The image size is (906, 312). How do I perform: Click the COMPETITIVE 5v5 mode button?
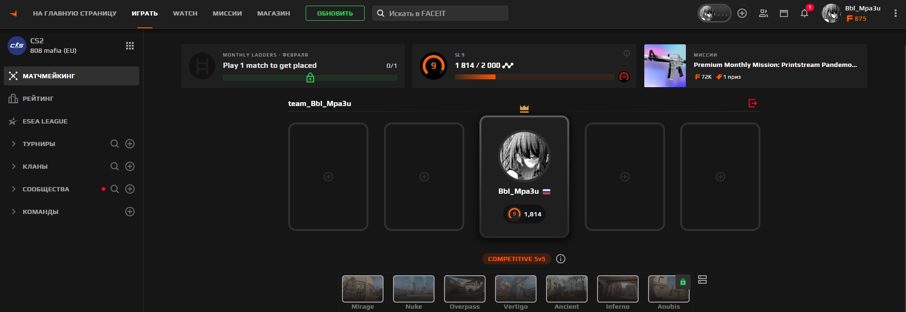coord(516,259)
